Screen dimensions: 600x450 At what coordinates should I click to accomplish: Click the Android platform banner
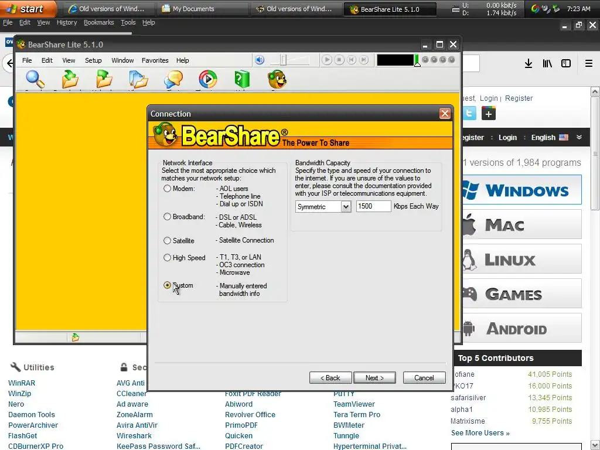click(x=522, y=328)
